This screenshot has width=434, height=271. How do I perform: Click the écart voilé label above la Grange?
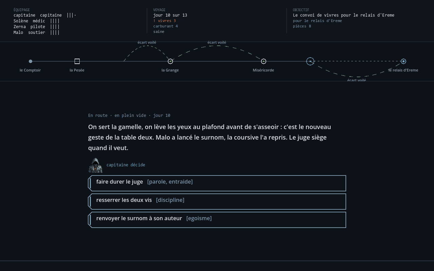147,42
